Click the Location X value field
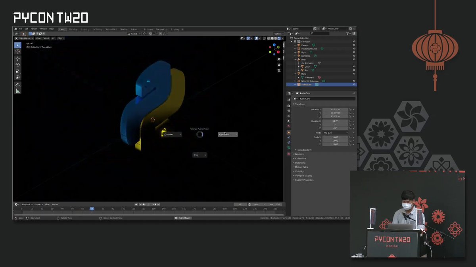 coord(335,110)
